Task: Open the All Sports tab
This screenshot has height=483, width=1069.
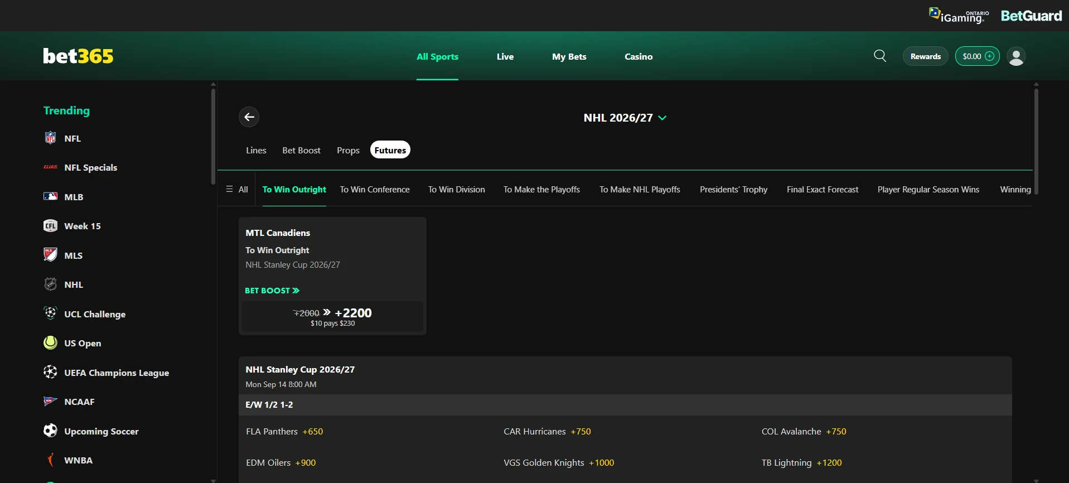Action: 437,56
